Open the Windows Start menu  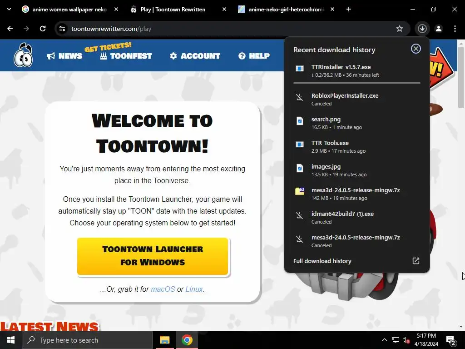tap(11, 340)
